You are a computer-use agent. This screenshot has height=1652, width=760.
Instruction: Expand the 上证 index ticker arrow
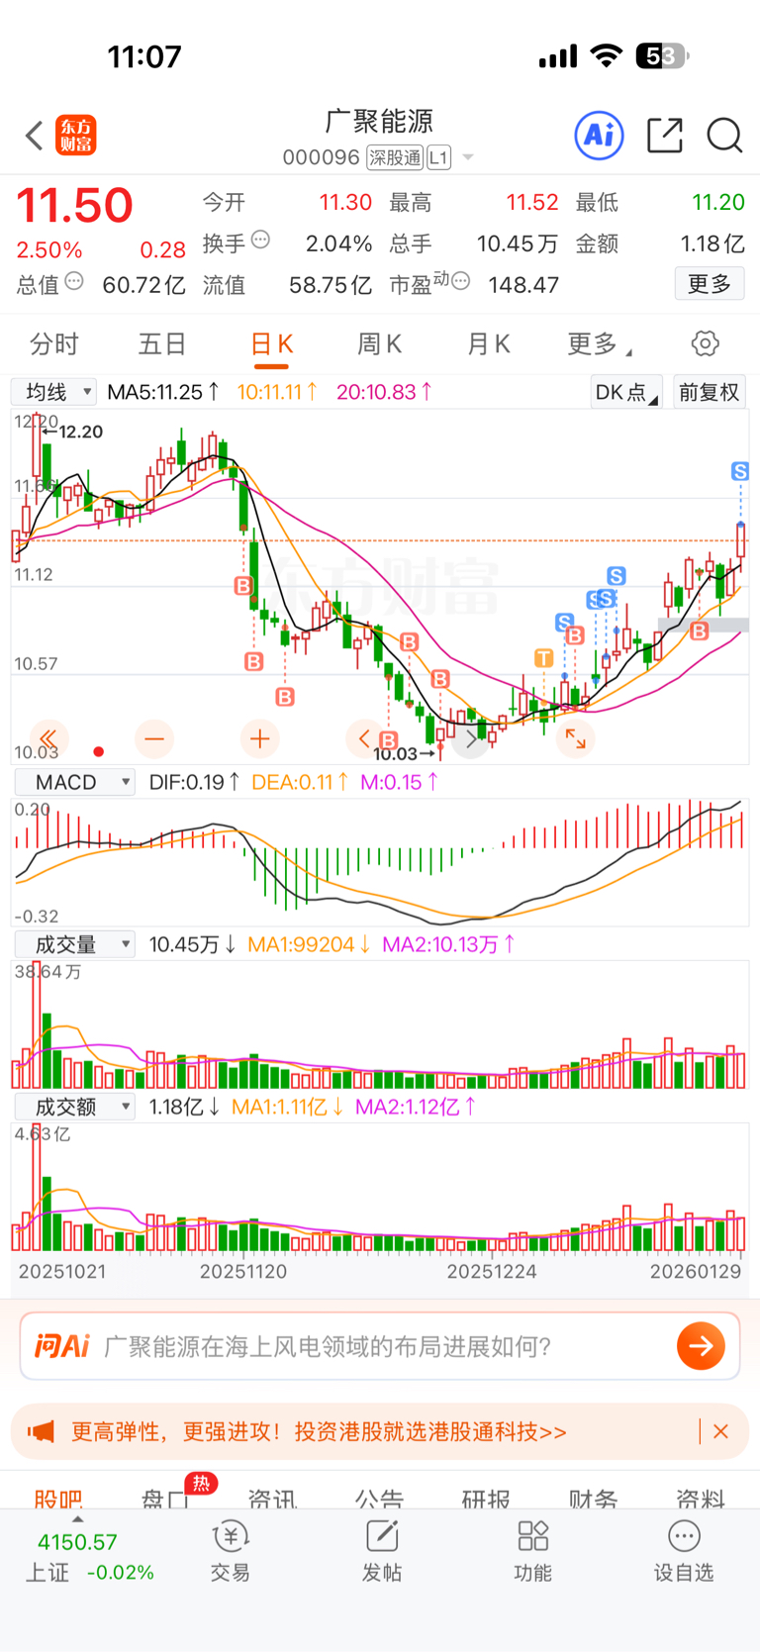click(x=77, y=1519)
